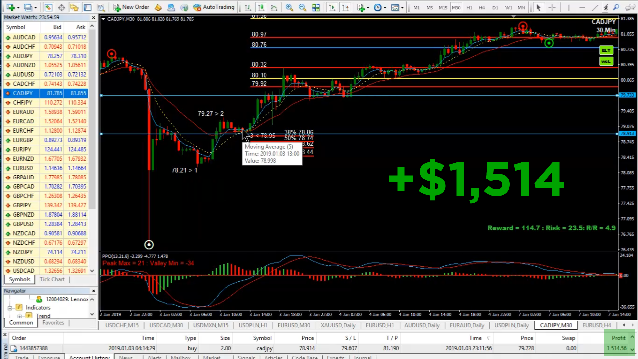
Task: Switch to Favorites tab in Navigator
Action: click(x=53, y=322)
